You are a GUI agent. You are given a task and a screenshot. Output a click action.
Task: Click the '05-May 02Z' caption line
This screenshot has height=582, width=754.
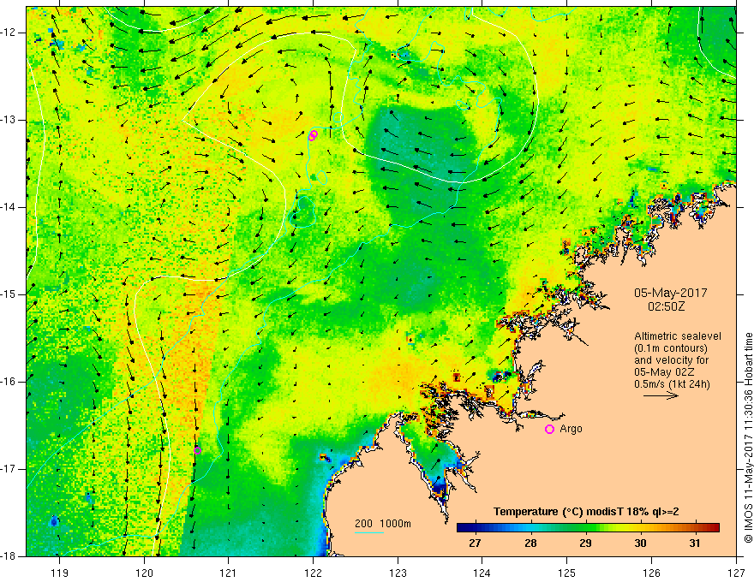click(x=664, y=372)
